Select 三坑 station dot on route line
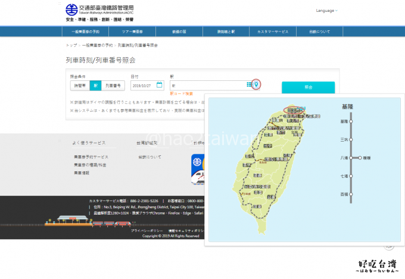 pyautogui.click(x=351, y=140)
